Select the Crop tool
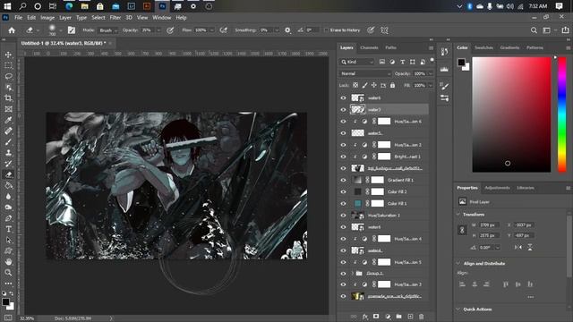Screen dimensions: 573x322 click(8, 98)
